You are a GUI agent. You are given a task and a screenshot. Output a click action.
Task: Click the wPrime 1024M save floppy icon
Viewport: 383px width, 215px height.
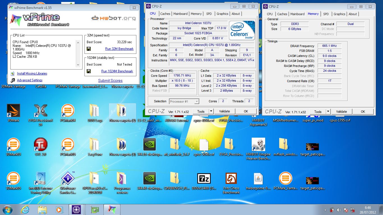click(x=89, y=71)
